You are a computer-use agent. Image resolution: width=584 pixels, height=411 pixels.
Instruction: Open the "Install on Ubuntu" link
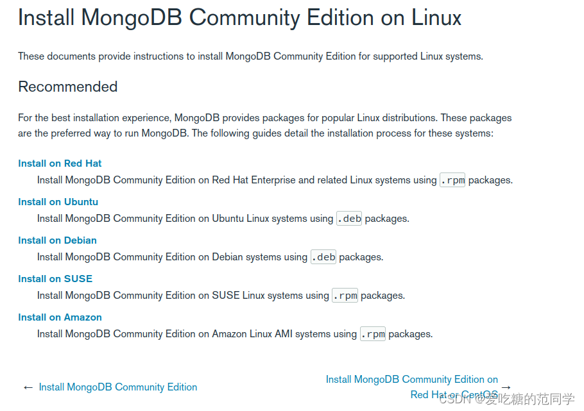point(58,202)
